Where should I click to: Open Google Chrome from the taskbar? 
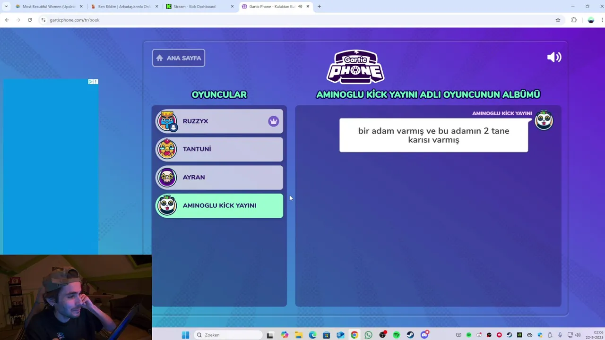click(354, 335)
